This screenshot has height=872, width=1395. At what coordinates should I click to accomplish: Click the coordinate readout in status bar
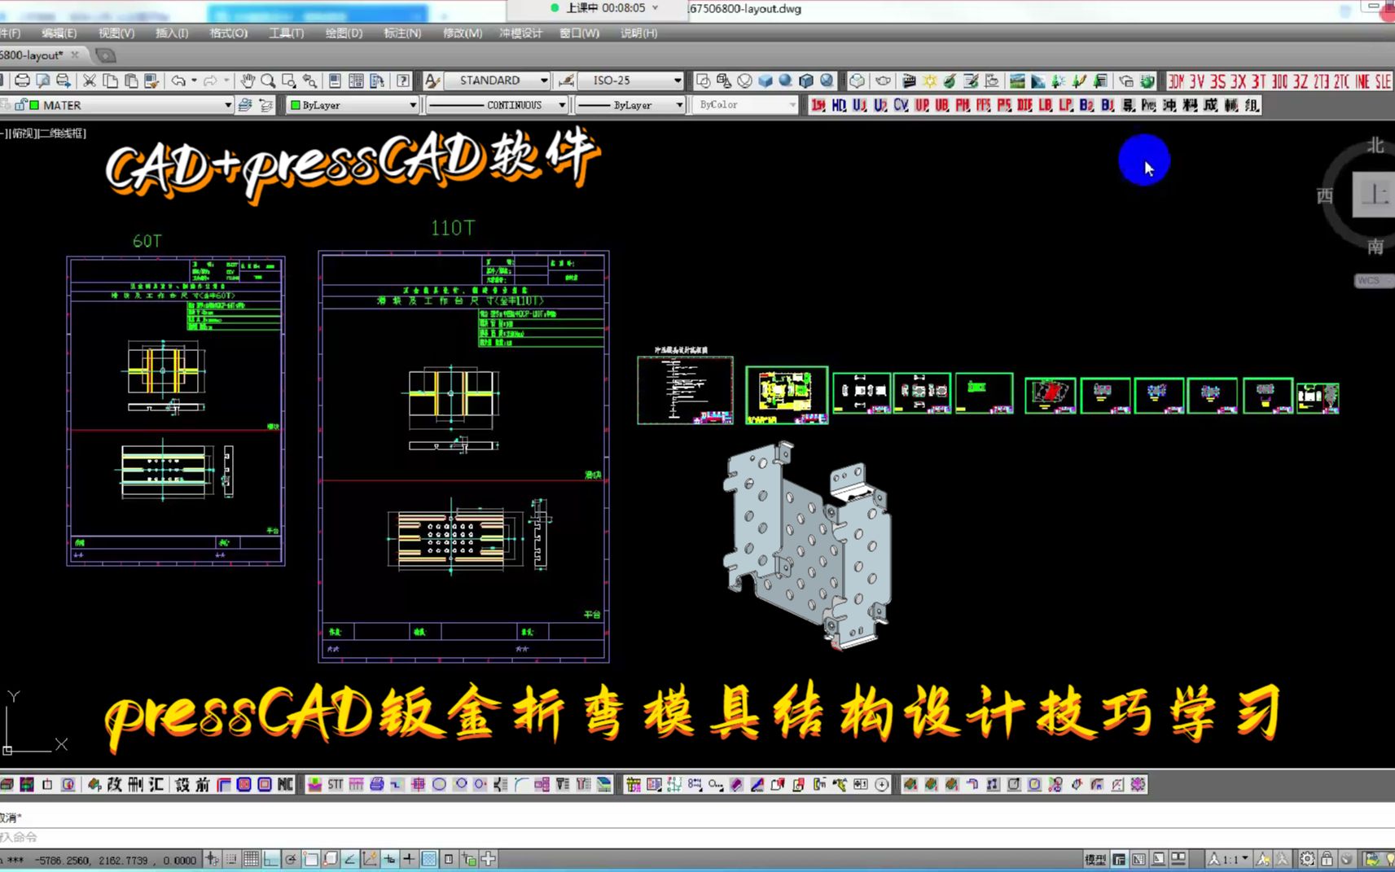pos(115,860)
